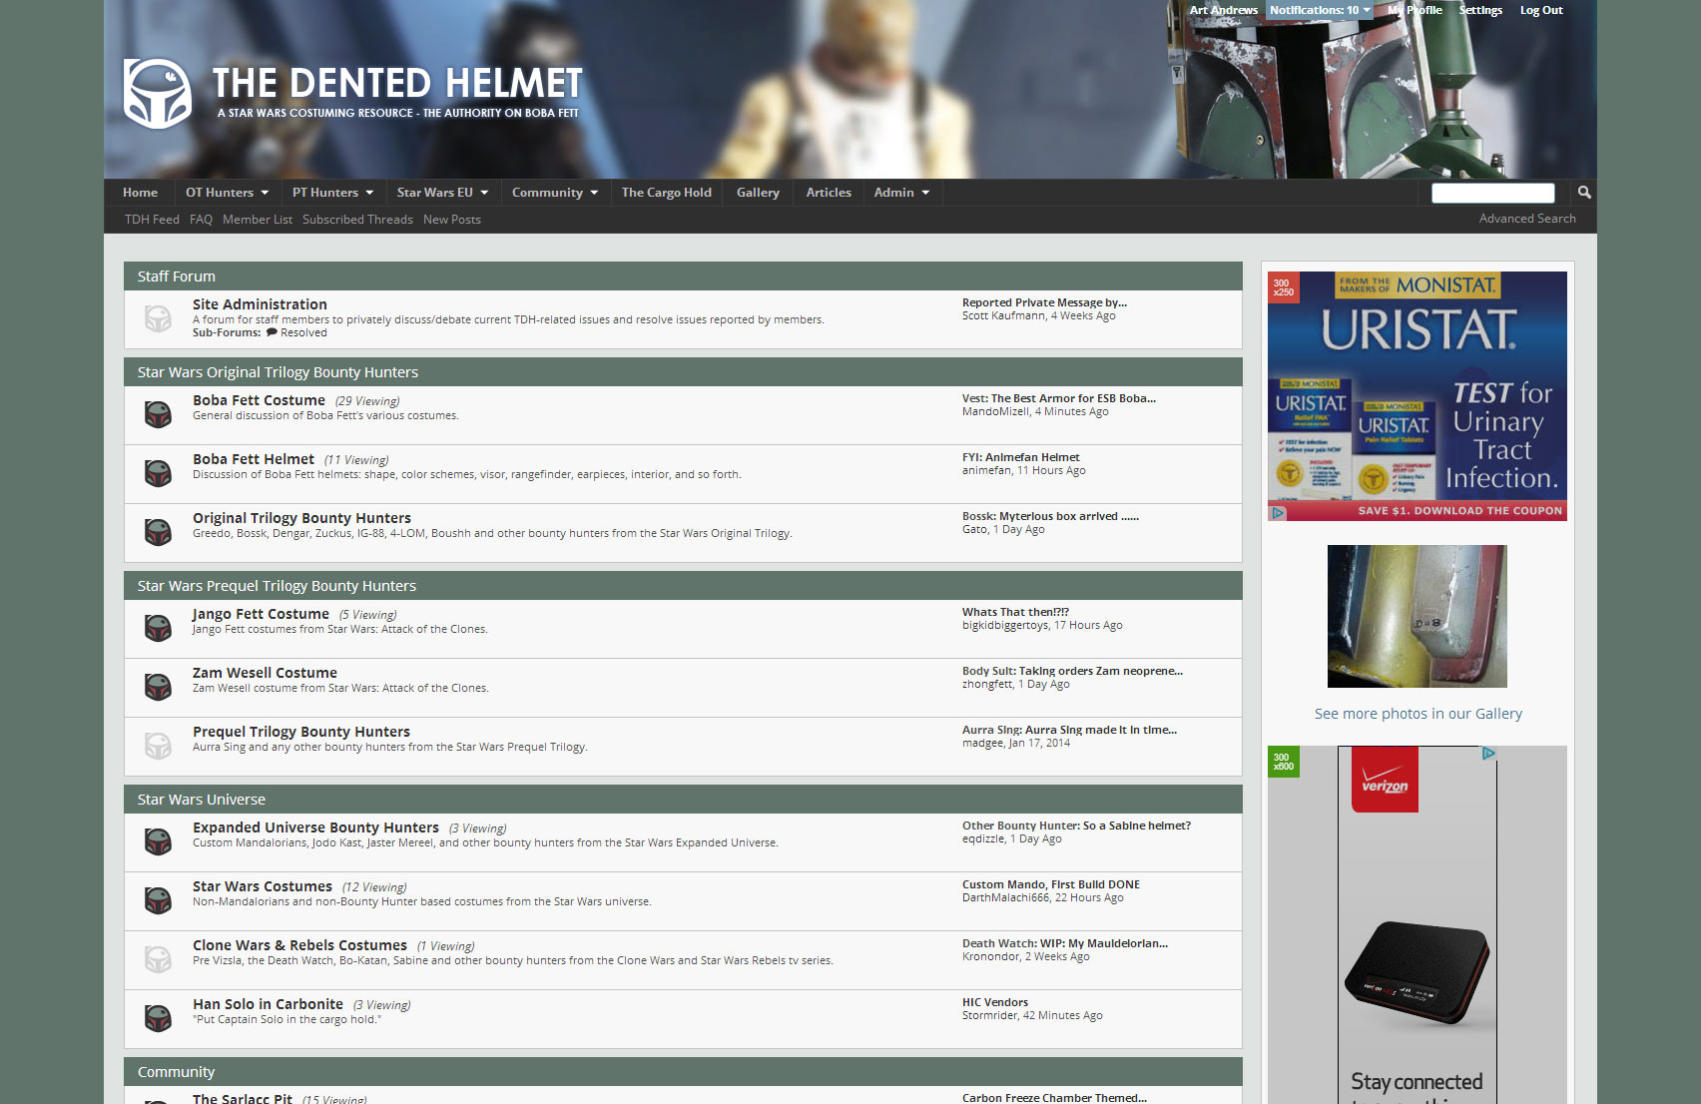This screenshot has width=1701, height=1104.
Task: Open last post 'Bossk: Mysterious box arrived'
Action: (1050, 516)
